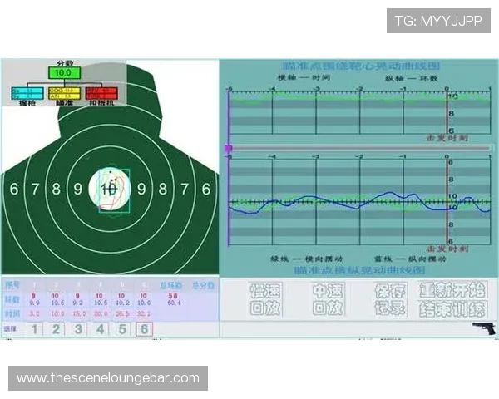Click the red 扣扳机 trigger score box
The height and width of the screenshot is (399, 499).
(x=104, y=93)
